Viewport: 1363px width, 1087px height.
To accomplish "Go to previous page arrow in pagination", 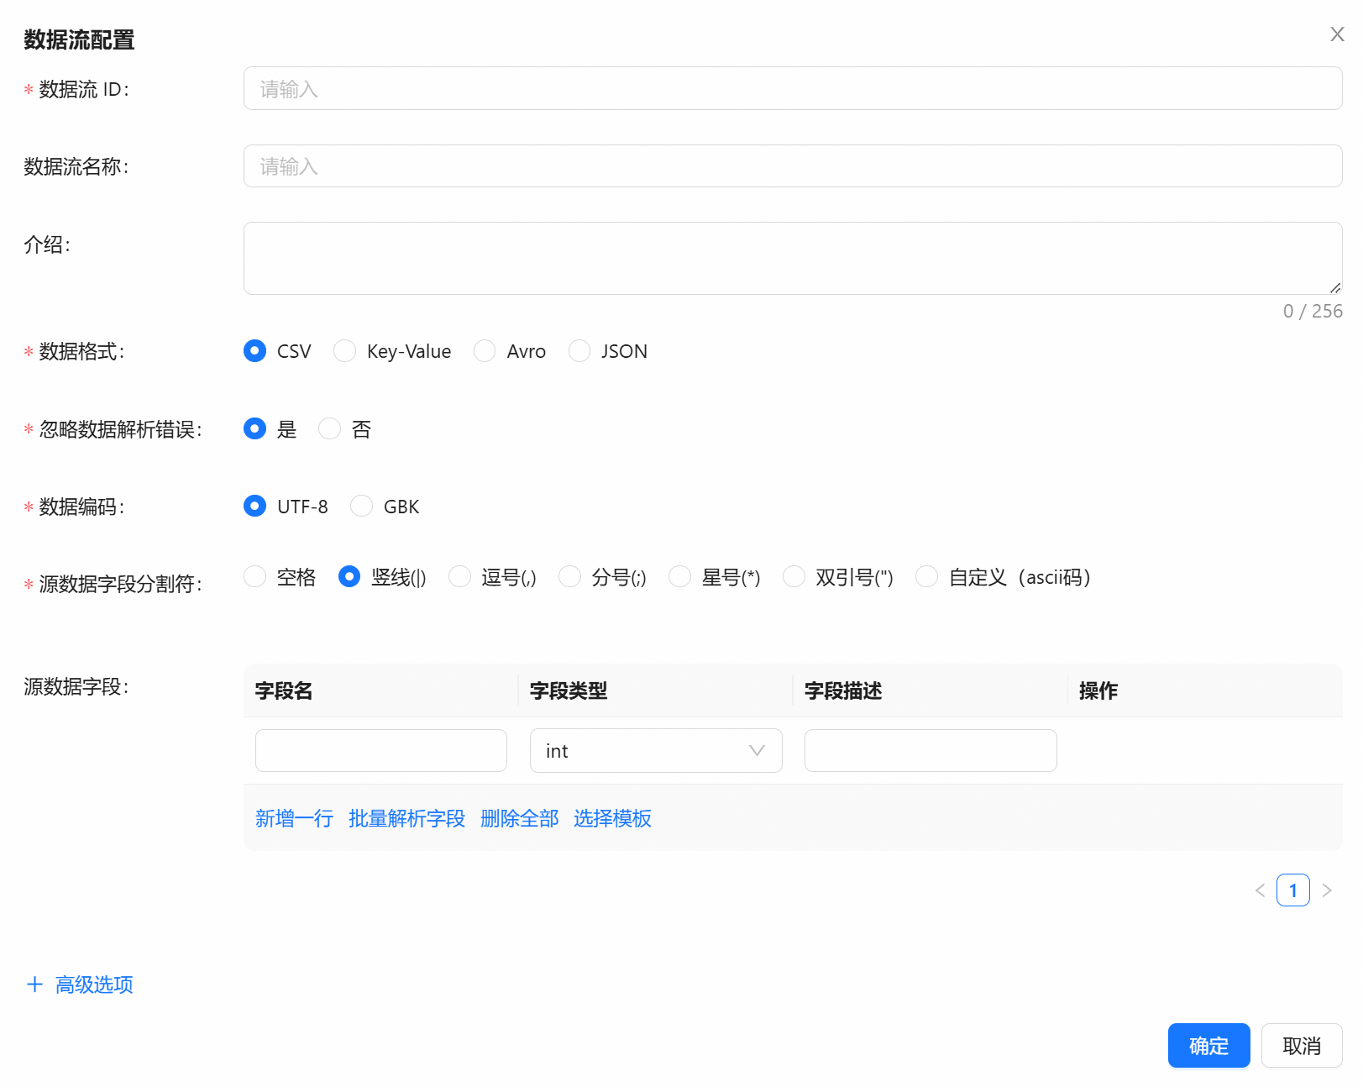I will pos(1260,890).
